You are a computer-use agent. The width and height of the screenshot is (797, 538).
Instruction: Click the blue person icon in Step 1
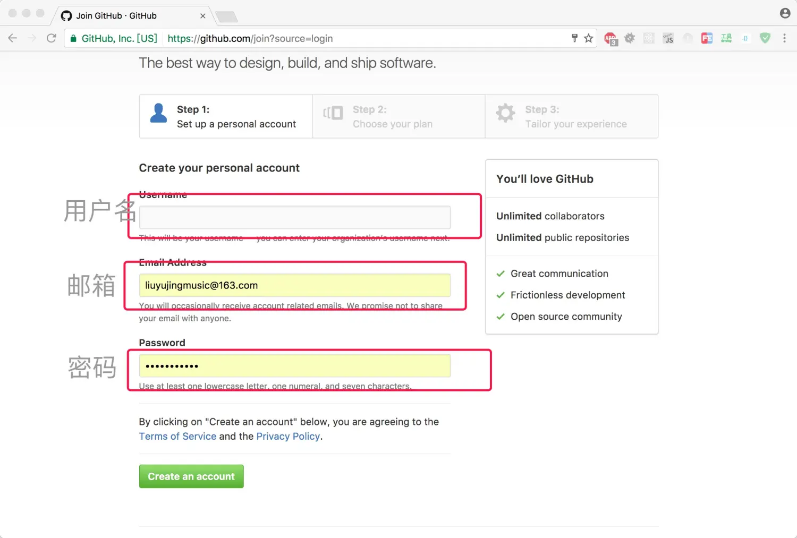pyautogui.click(x=158, y=113)
